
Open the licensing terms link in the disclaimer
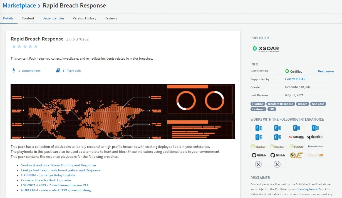(307, 189)
